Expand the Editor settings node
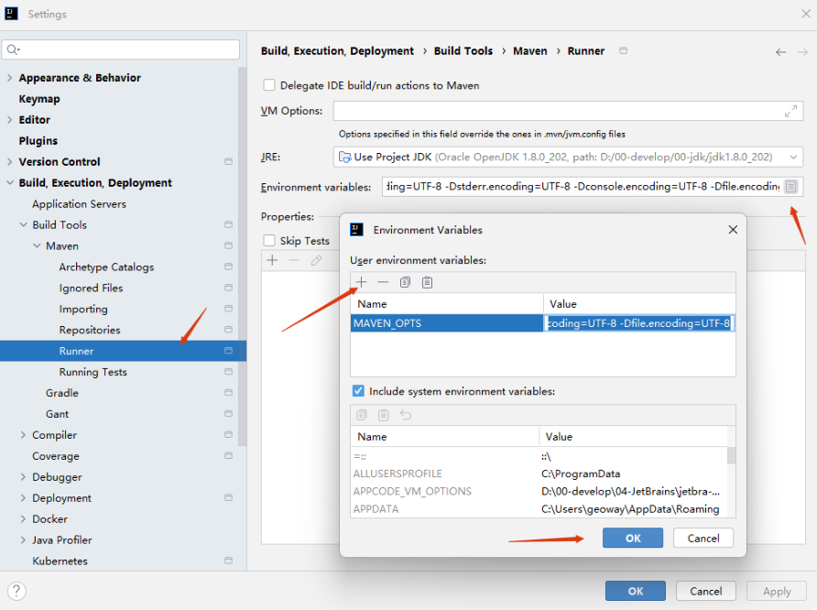The height and width of the screenshot is (610, 817). point(9,120)
